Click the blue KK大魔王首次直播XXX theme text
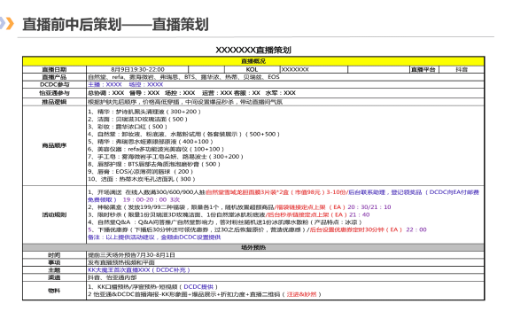505x319 pixels. [139, 270]
